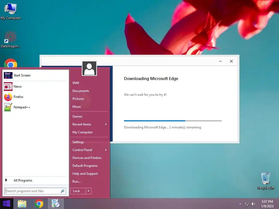The image size is (279, 209).
Task: Open Settings from the start menu
Action: tap(78, 142)
